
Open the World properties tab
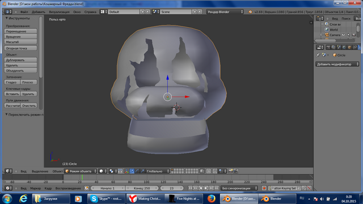tap(344, 48)
